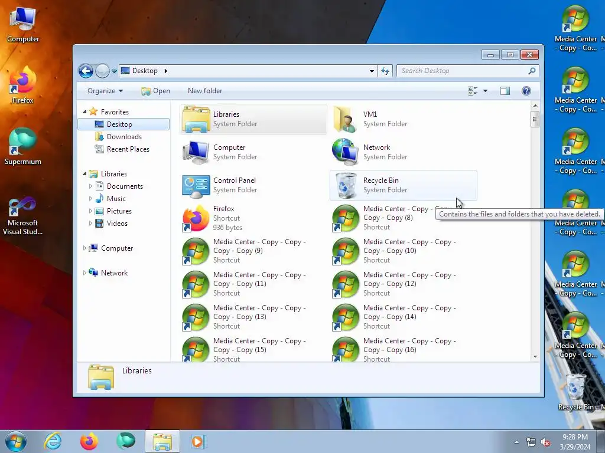Click the taskbar clock showing 9:28 PM
This screenshot has width=605, height=453.
tap(575, 442)
